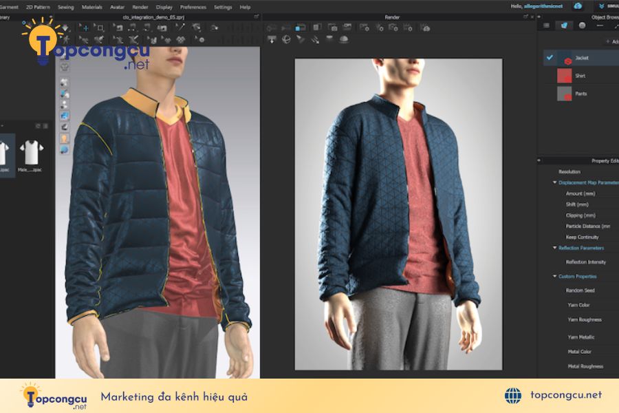Click the Reflection Intensity property
619x413 pixels.
click(585, 262)
